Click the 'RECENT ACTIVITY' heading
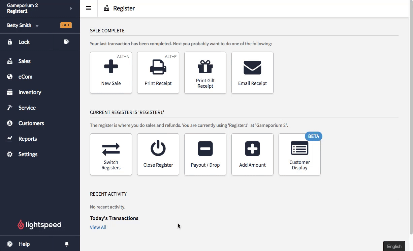413x251 pixels. (x=108, y=194)
